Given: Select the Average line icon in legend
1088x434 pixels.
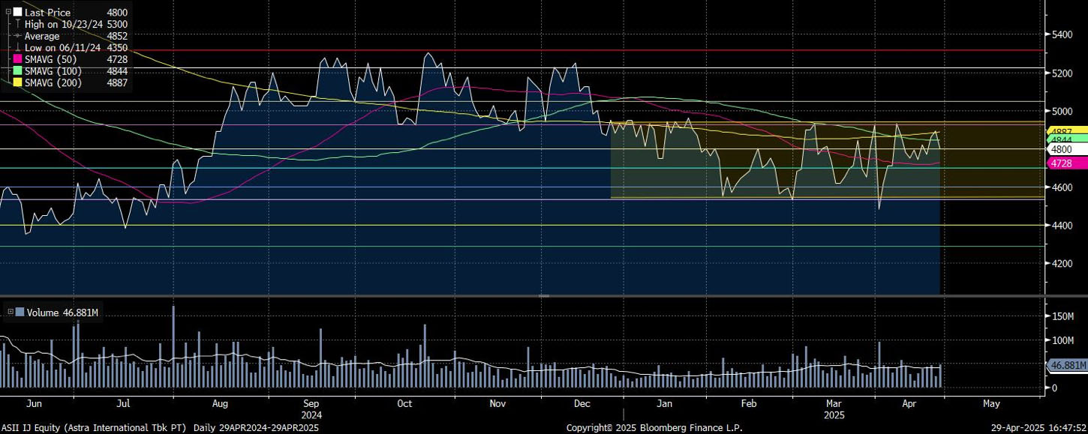Looking at the screenshot, I should pyautogui.click(x=18, y=36).
